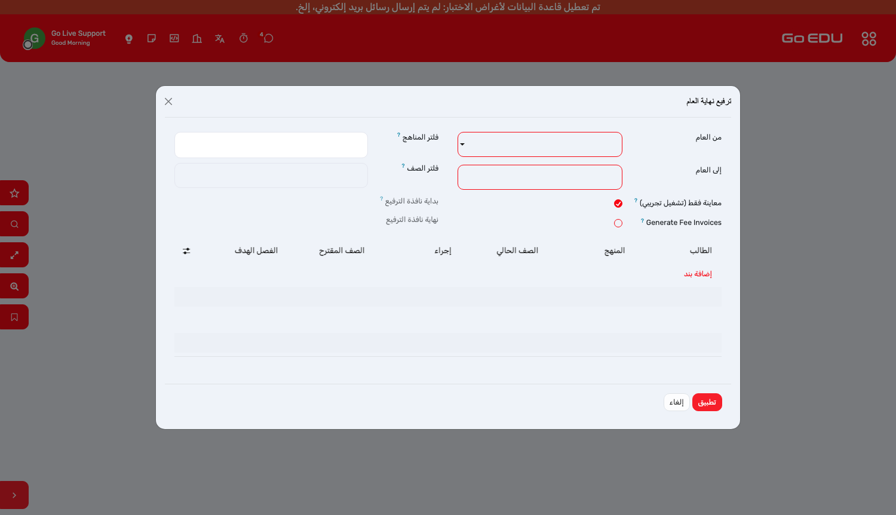Click the إجراء column header

(x=443, y=251)
